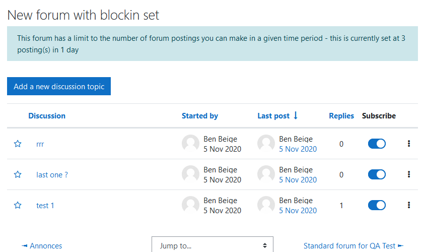Open the three-dot actions menu for 'rrr'
The width and height of the screenshot is (424, 252).
tap(409, 144)
